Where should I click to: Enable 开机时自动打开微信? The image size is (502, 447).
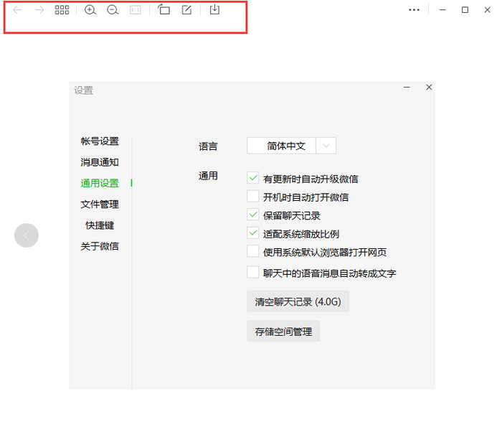tap(253, 196)
